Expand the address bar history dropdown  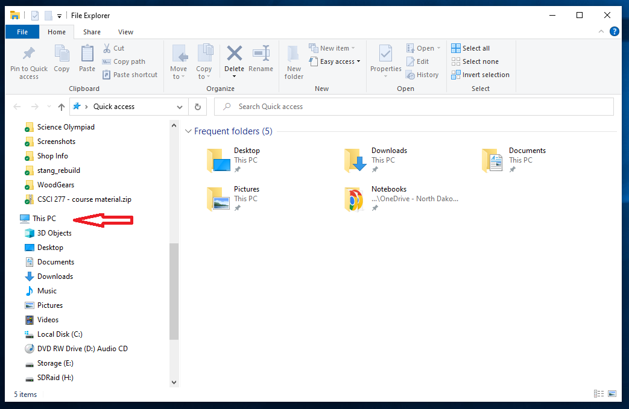tap(179, 107)
